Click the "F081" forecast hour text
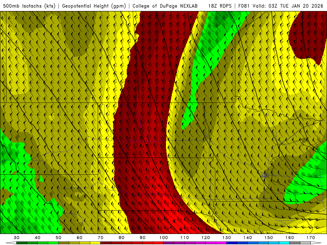Viewport: 327px width, 245px height. (x=244, y=6)
